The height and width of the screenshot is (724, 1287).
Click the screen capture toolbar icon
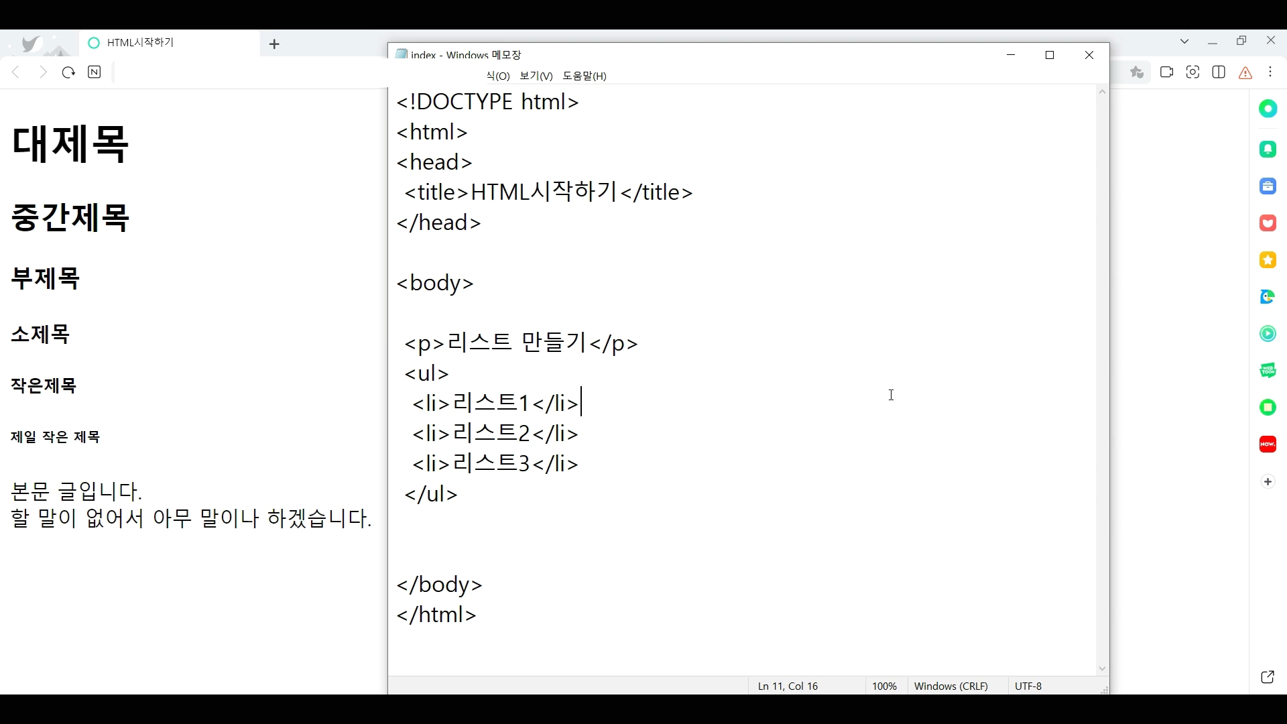pos(1193,72)
